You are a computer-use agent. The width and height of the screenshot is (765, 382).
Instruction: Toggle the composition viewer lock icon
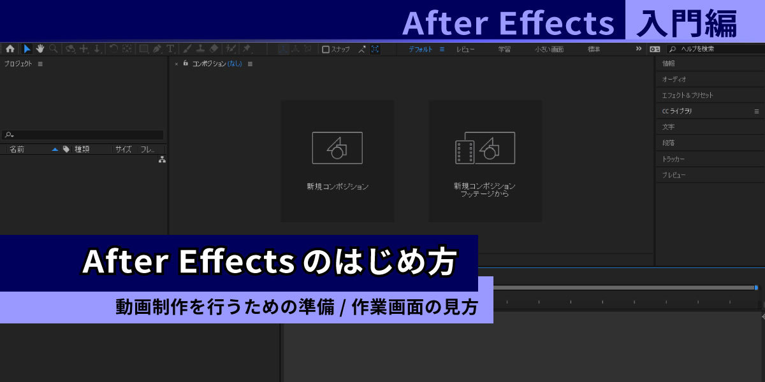click(x=186, y=63)
